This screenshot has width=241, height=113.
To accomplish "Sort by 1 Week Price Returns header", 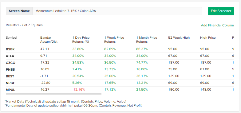I will tap(114, 40).
